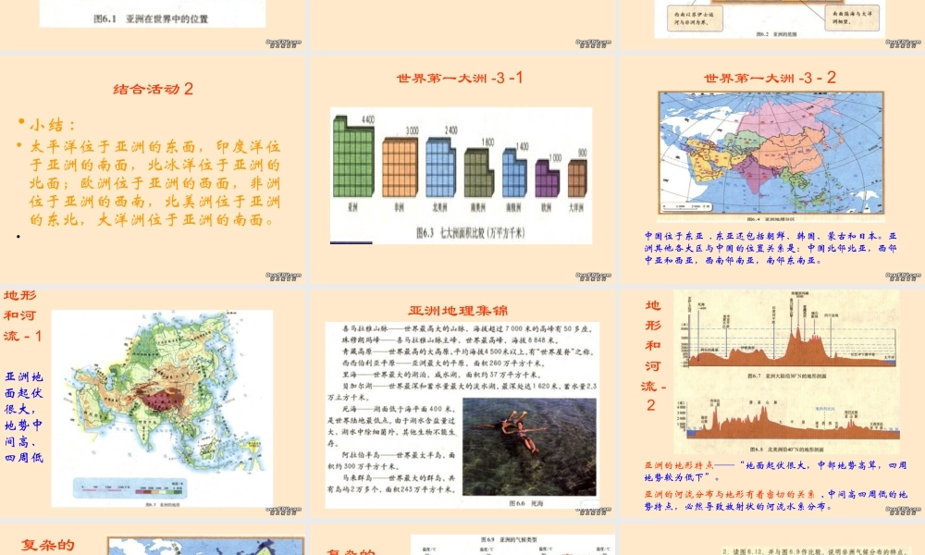Click the paragraph starting 太平洋位于亚洲的东面
The width and height of the screenshot is (925, 555).
(x=155, y=183)
